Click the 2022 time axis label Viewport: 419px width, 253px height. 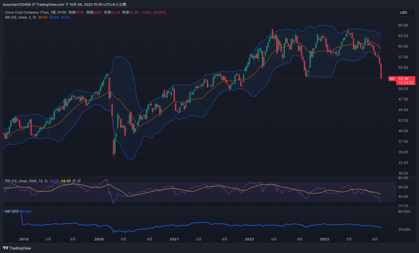[x=249, y=239]
